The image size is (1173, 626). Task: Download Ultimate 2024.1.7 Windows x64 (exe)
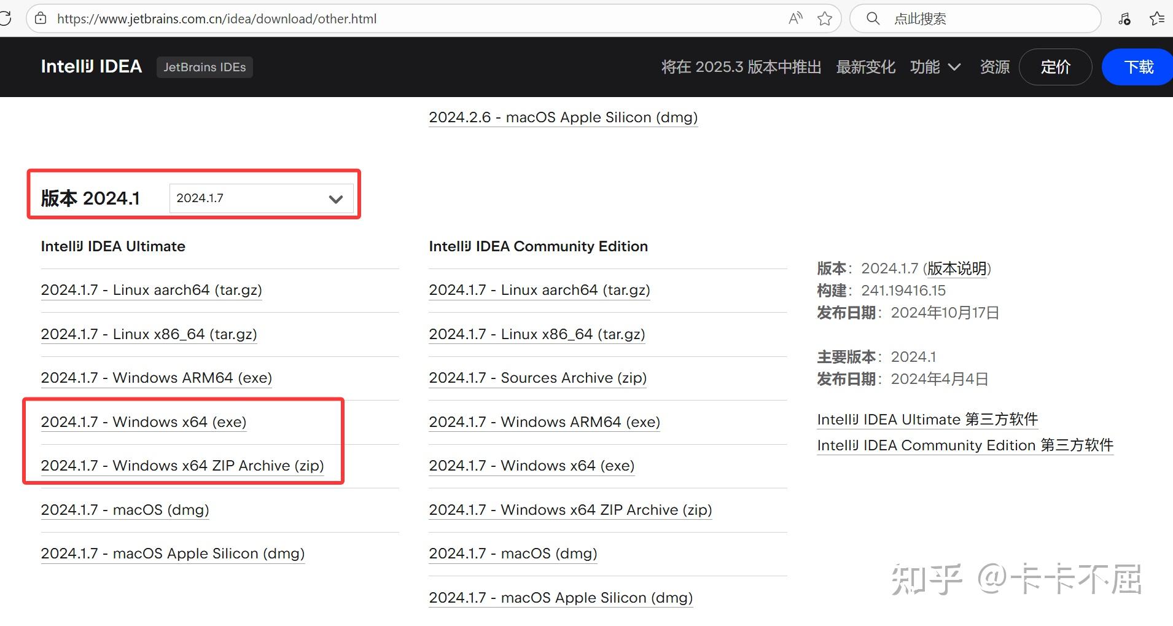point(144,422)
